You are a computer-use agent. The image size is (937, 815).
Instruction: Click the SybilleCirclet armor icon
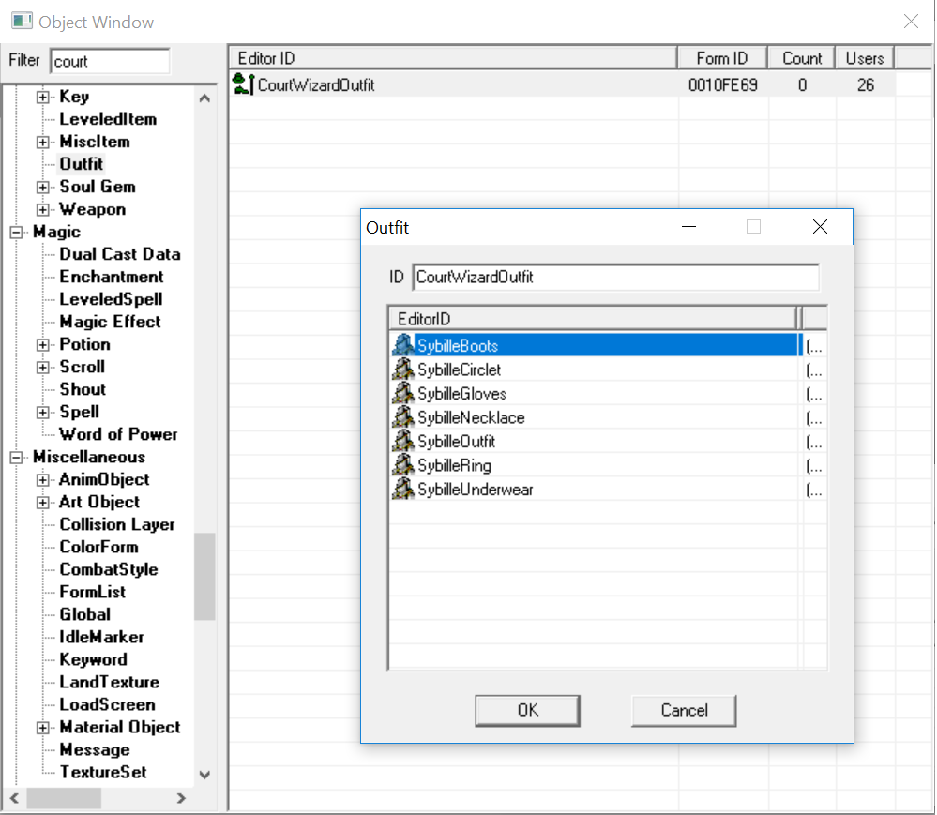[402, 370]
